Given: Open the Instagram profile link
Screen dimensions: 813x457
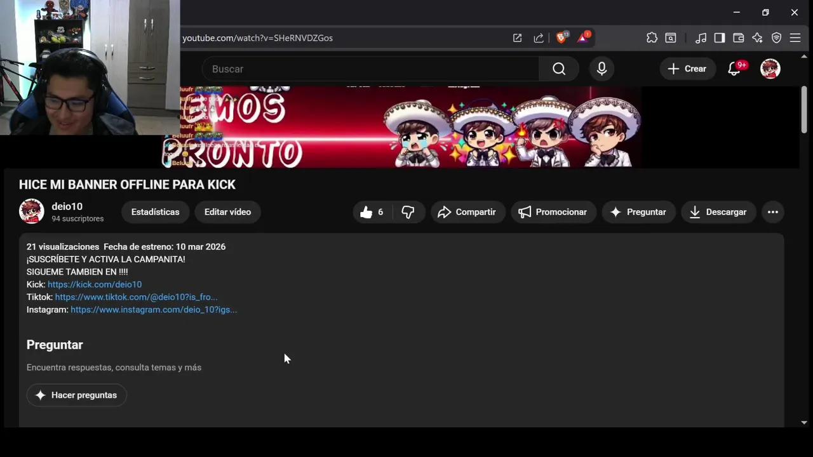Looking at the screenshot, I should [154, 310].
